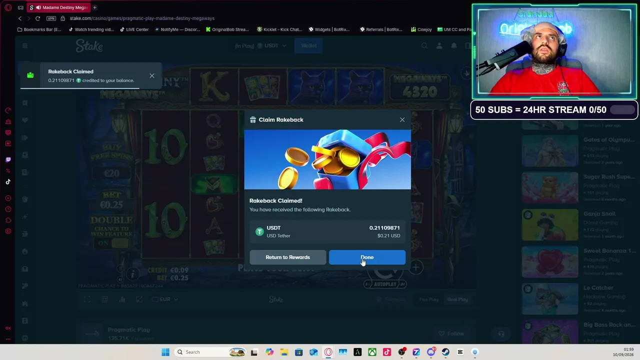Viewport: 640px width, 360px height.
Task: Open Referrals BotRix bookmark
Action: (x=381, y=29)
